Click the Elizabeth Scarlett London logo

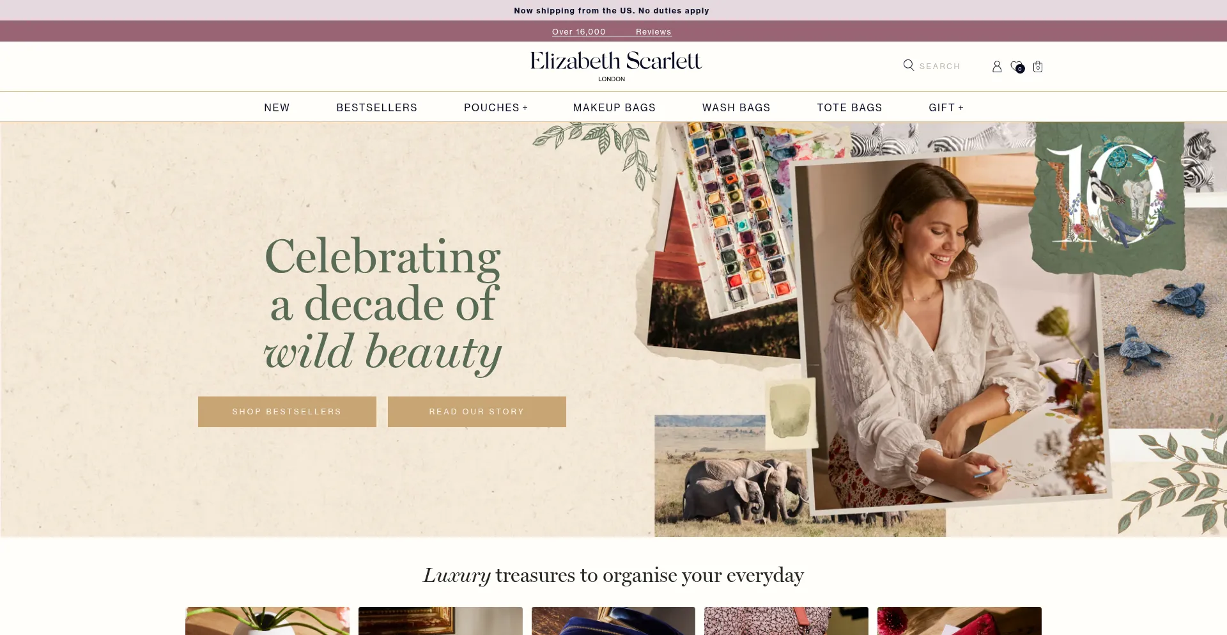click(x=615, y=67)
